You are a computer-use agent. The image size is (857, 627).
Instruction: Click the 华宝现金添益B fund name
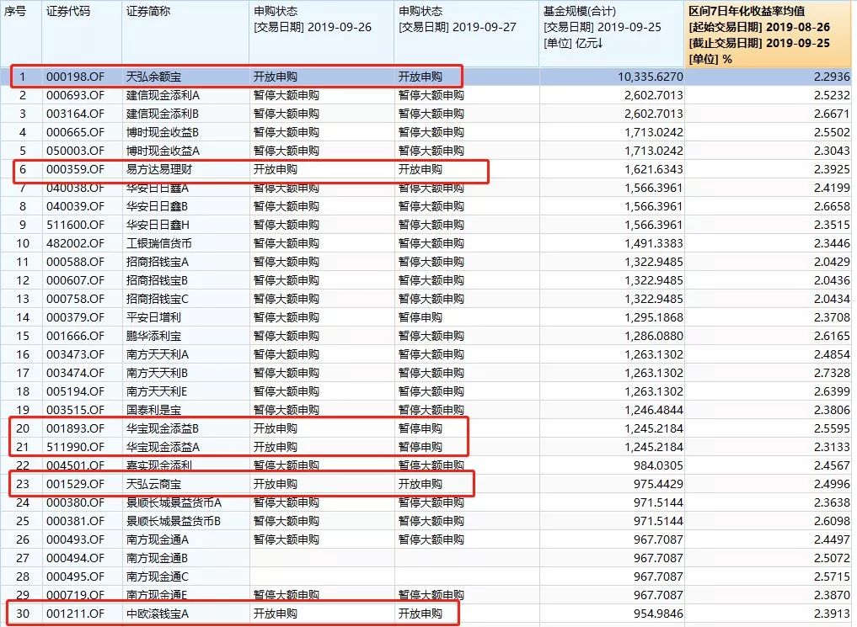[163, 428]
